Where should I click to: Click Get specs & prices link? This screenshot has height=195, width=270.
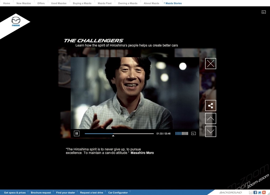click(15, 193)
